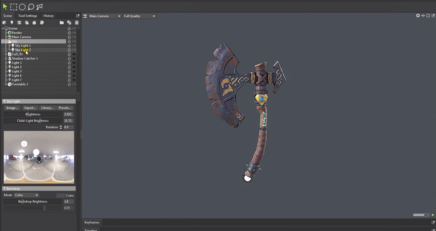
Task: Open the History tab
Action: click(x=48, y=16)
